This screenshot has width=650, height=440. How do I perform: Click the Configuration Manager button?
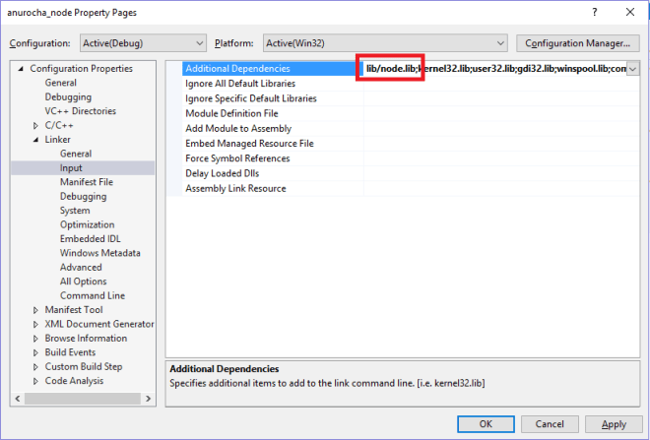coord(578,43)
